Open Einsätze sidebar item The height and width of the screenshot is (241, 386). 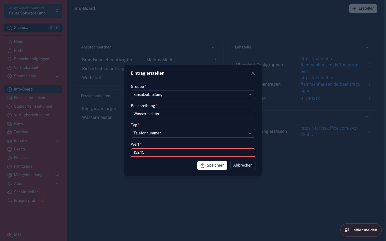pos(33,158)
